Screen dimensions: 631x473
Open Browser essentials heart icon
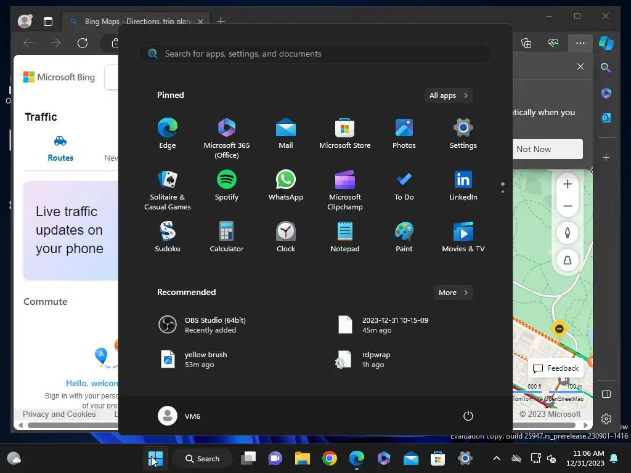pyautogui.click(x=553, y=43)
